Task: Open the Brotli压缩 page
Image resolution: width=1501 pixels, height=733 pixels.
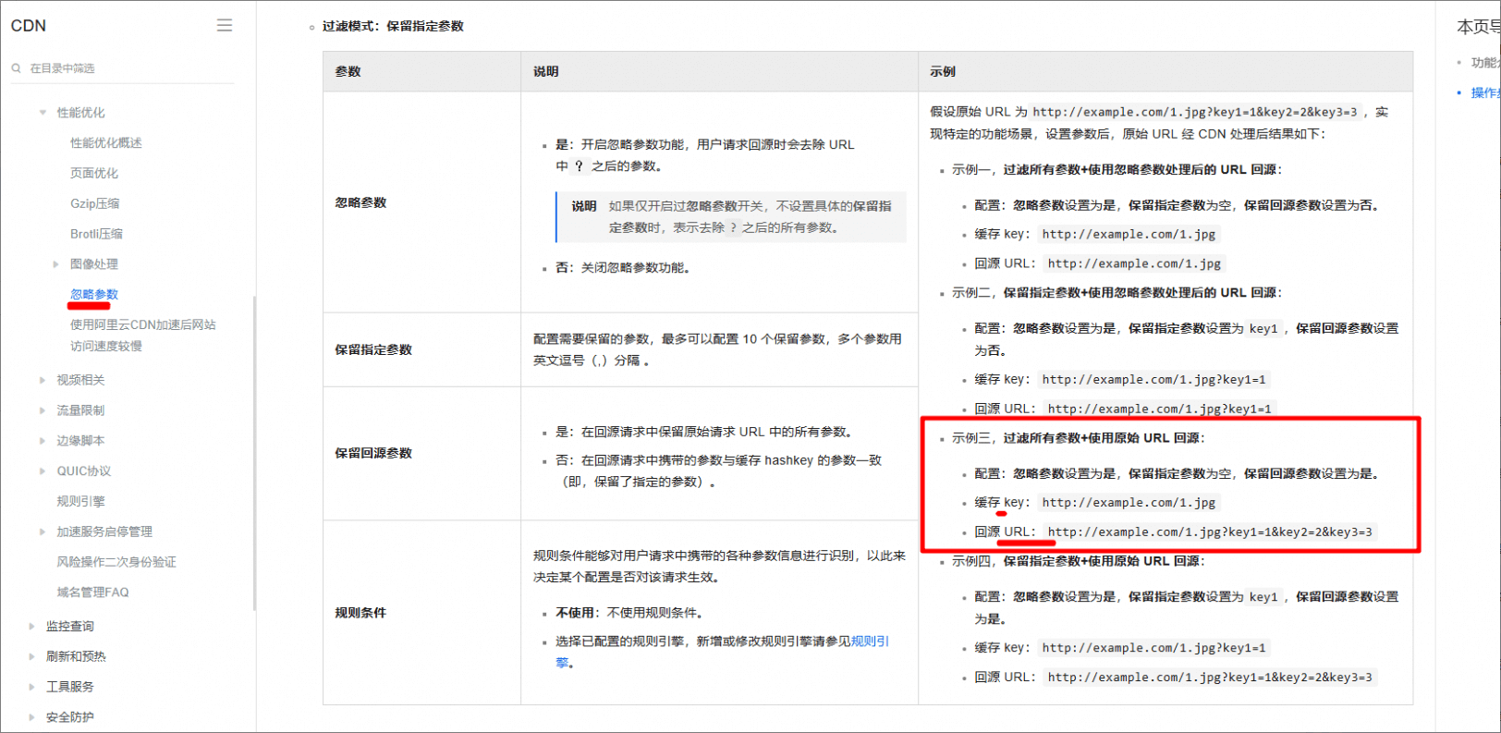Action: [x=96, y=234]
